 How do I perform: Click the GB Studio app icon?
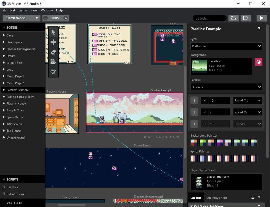(x=4, y=3)
